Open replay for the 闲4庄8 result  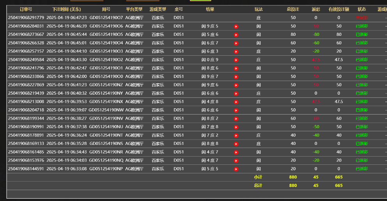236,102
